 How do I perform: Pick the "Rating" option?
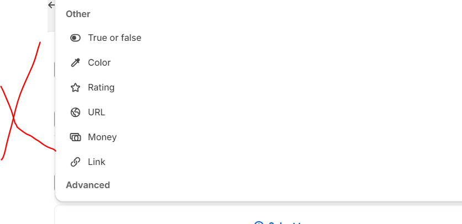pyautogui.click(x=101, y=88)
